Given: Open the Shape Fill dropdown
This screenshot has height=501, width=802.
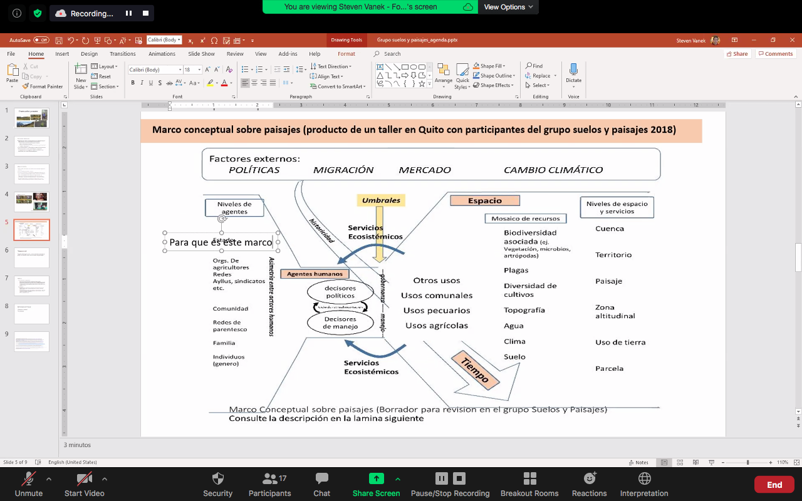Looking at the screenshot, I should tap(492, 66).
